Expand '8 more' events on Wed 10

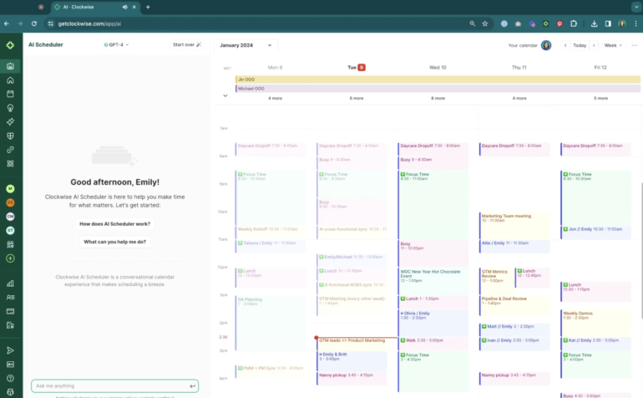click(x=438, y=98)
